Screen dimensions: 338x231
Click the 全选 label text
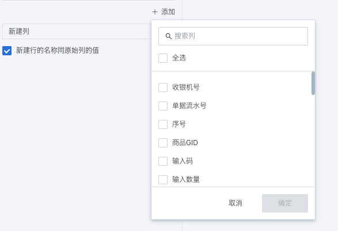(179, 58)
